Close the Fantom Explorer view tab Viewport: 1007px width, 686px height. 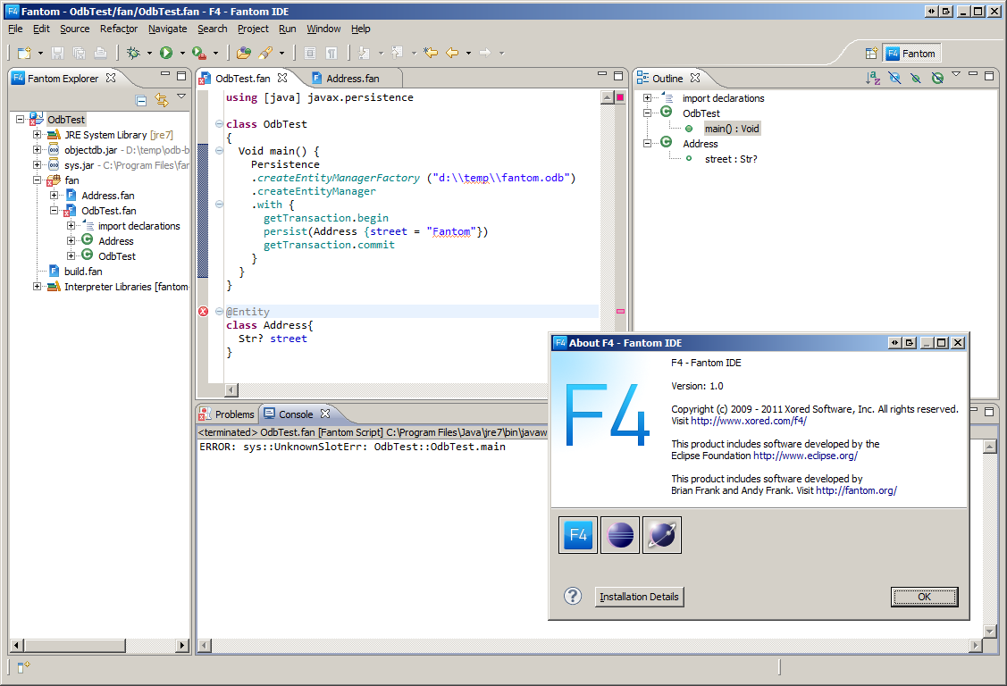click(111, 78)
